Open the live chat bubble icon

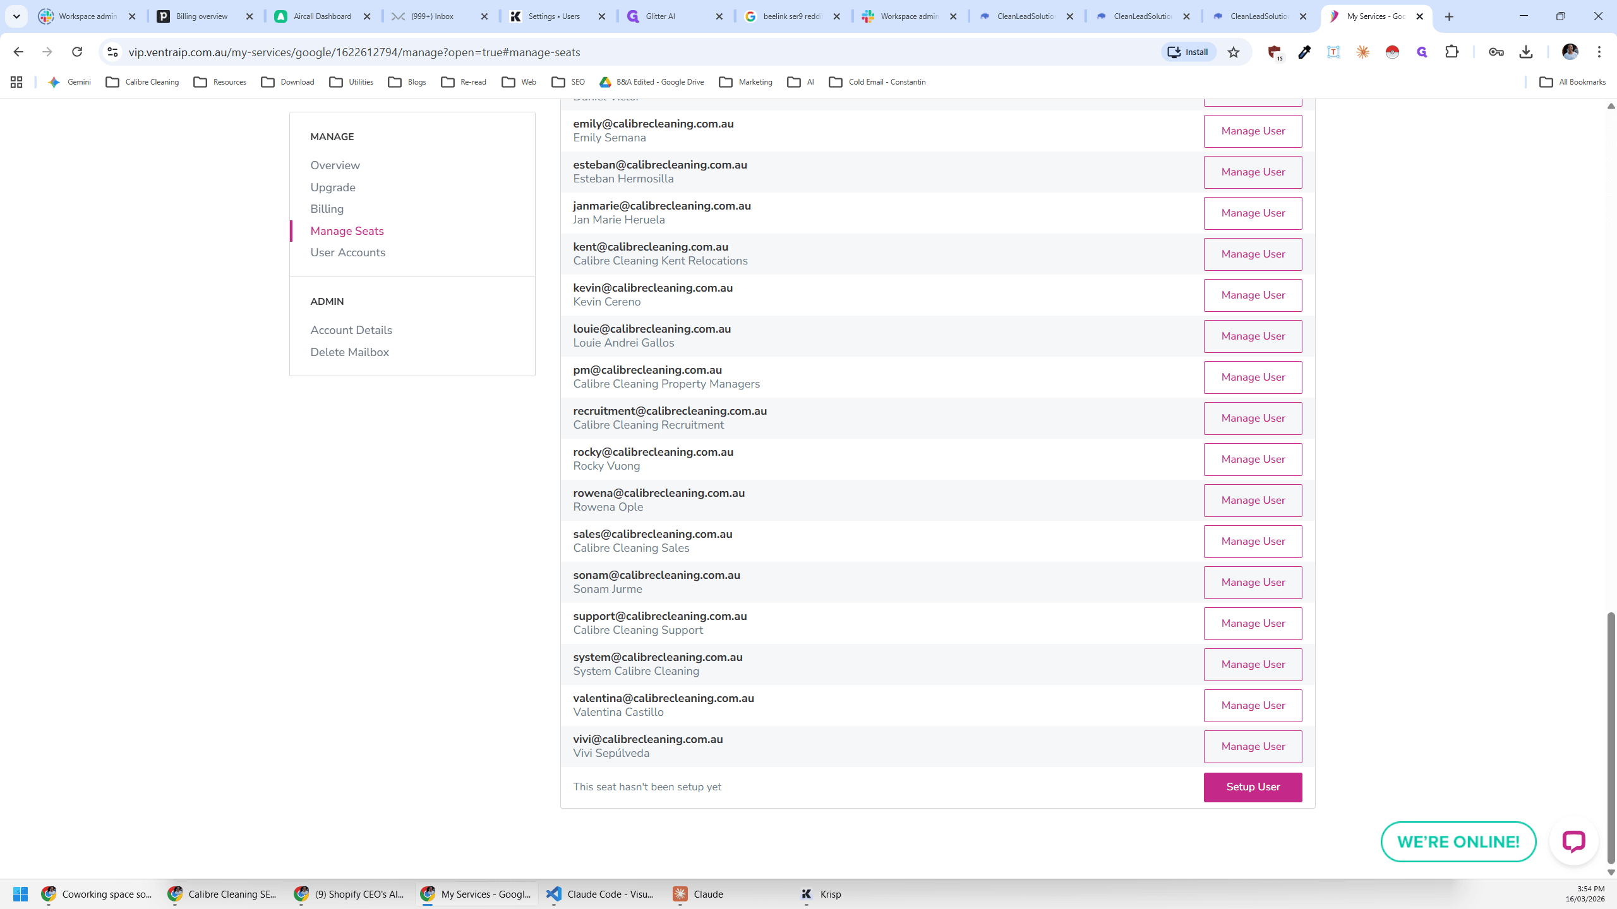1573,841
